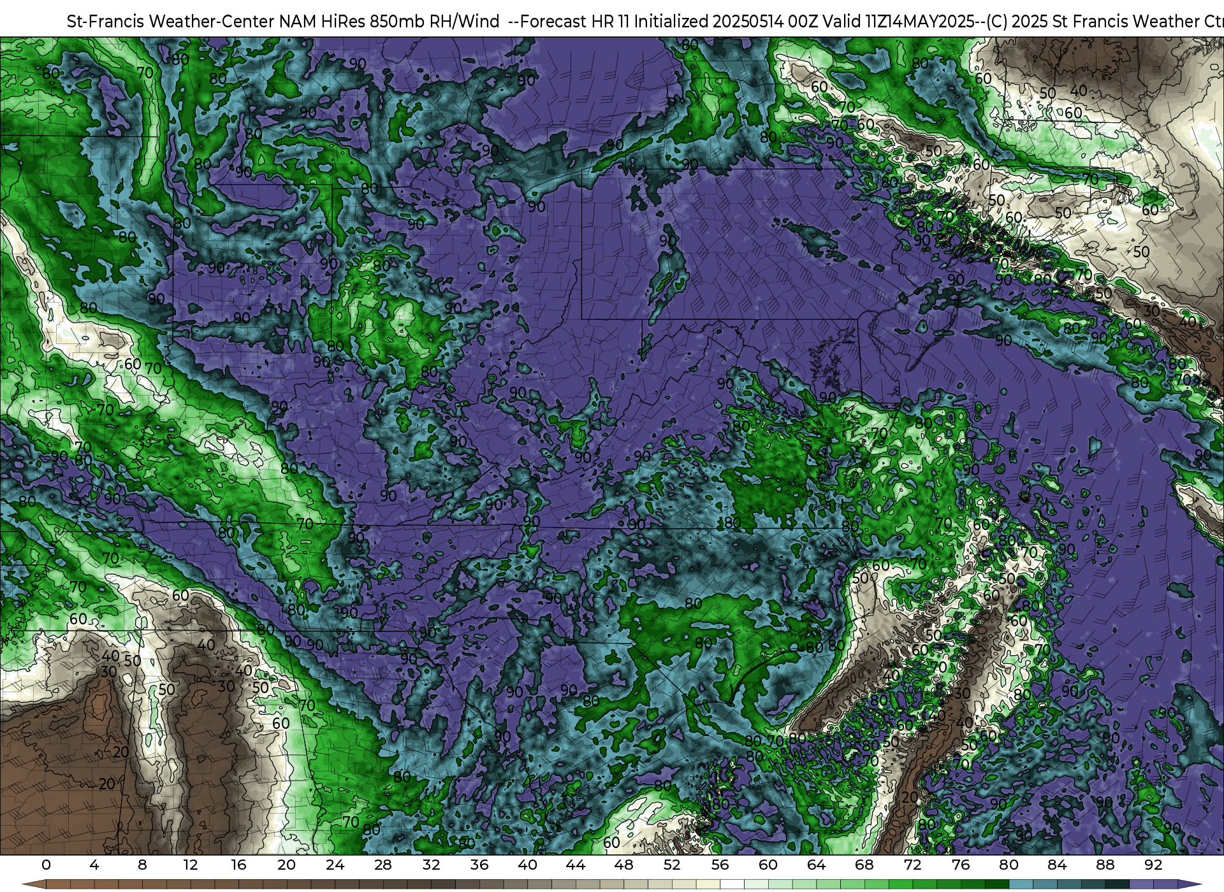Click 'Initialized 20250514 00Z' in the header
The image size is (1224, 892).
[725, 22]
